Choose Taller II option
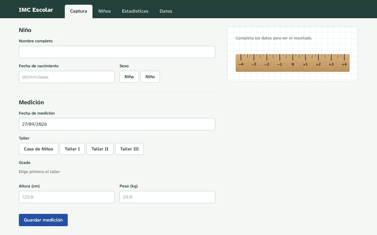 [x=100, y=149]
